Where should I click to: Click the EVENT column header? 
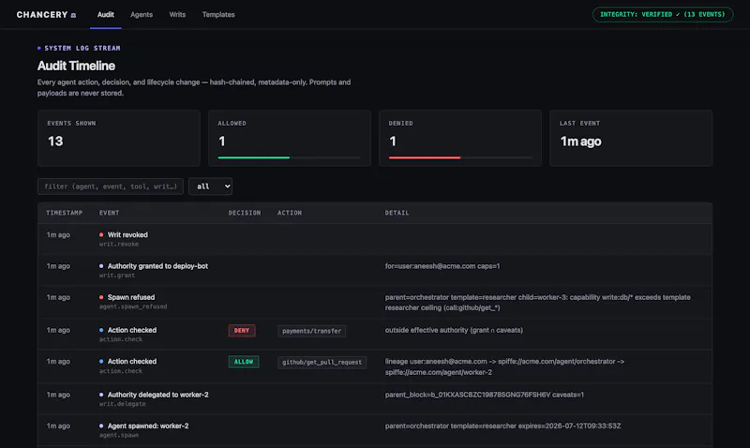(109, 213)
